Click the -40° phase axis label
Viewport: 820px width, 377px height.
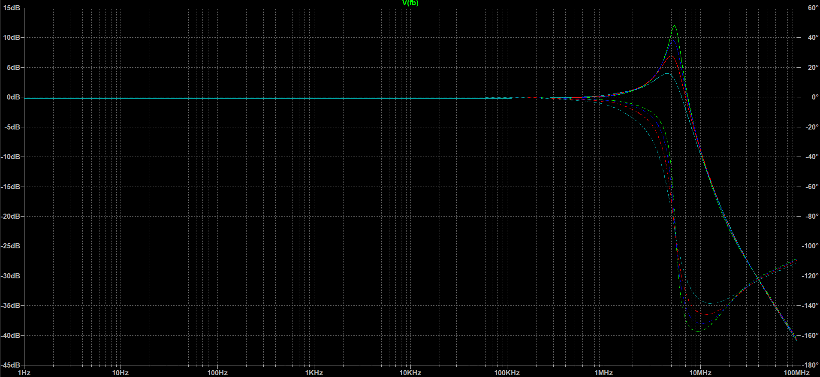pos(812,157)
